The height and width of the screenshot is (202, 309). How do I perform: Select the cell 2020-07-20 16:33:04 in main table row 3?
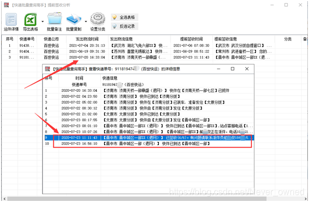tap(87, 58)
